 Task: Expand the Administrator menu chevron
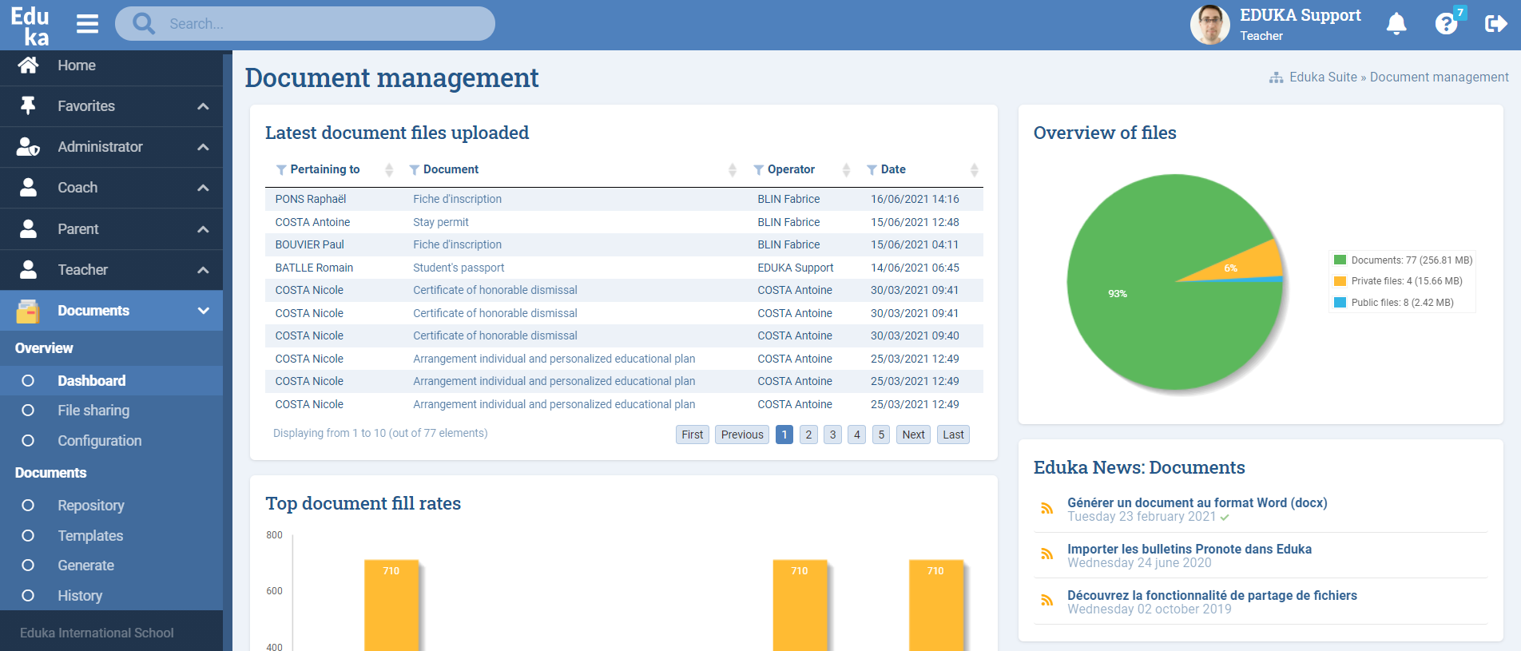pos(203,147)
